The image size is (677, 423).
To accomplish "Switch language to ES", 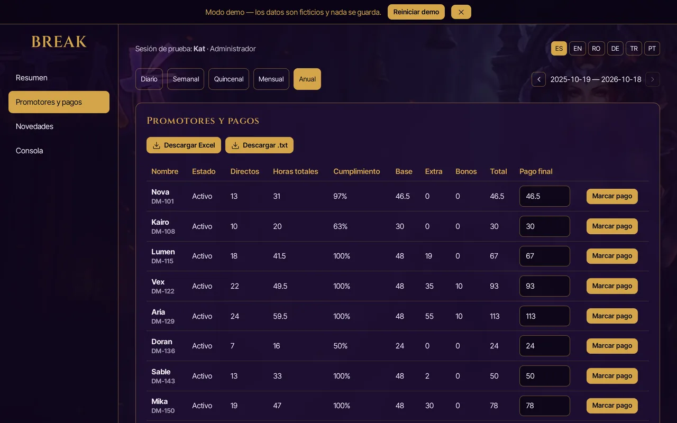I will 559,49.
